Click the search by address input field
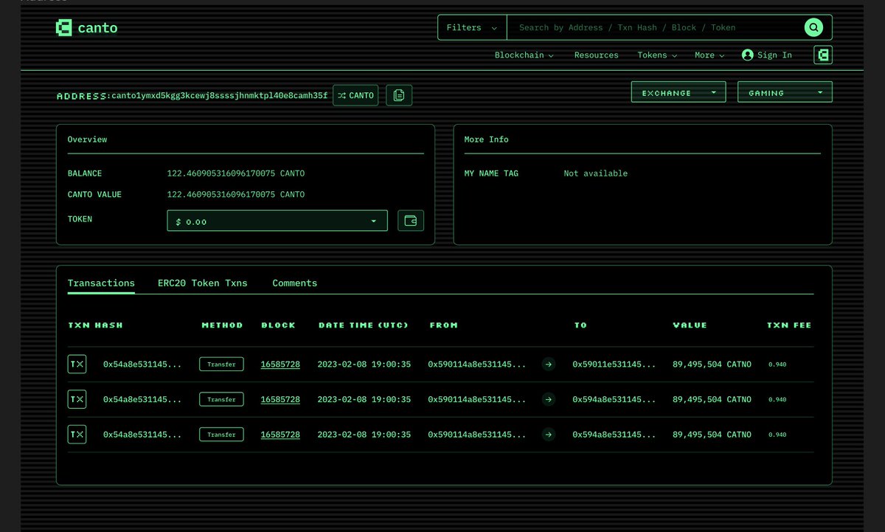Viewport: 885px width, 532px height. tap(655, 27)
